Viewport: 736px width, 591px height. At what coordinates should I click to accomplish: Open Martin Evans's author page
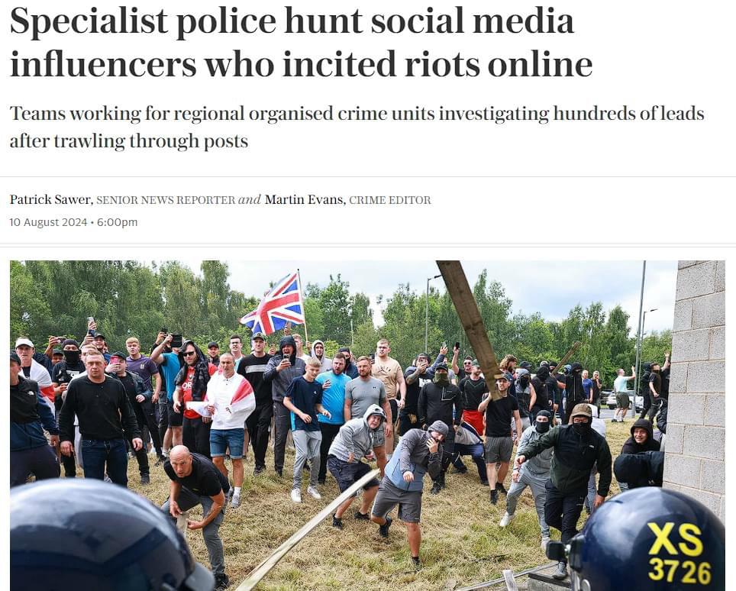coord(305,200)
